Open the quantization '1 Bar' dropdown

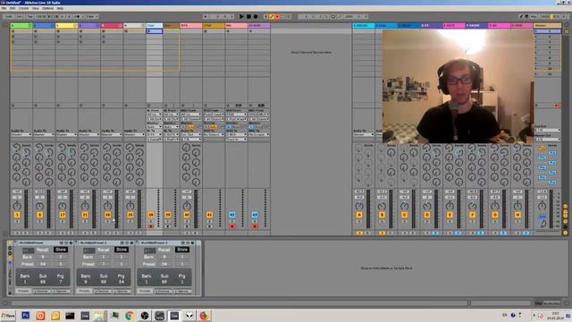coord(92,16)
